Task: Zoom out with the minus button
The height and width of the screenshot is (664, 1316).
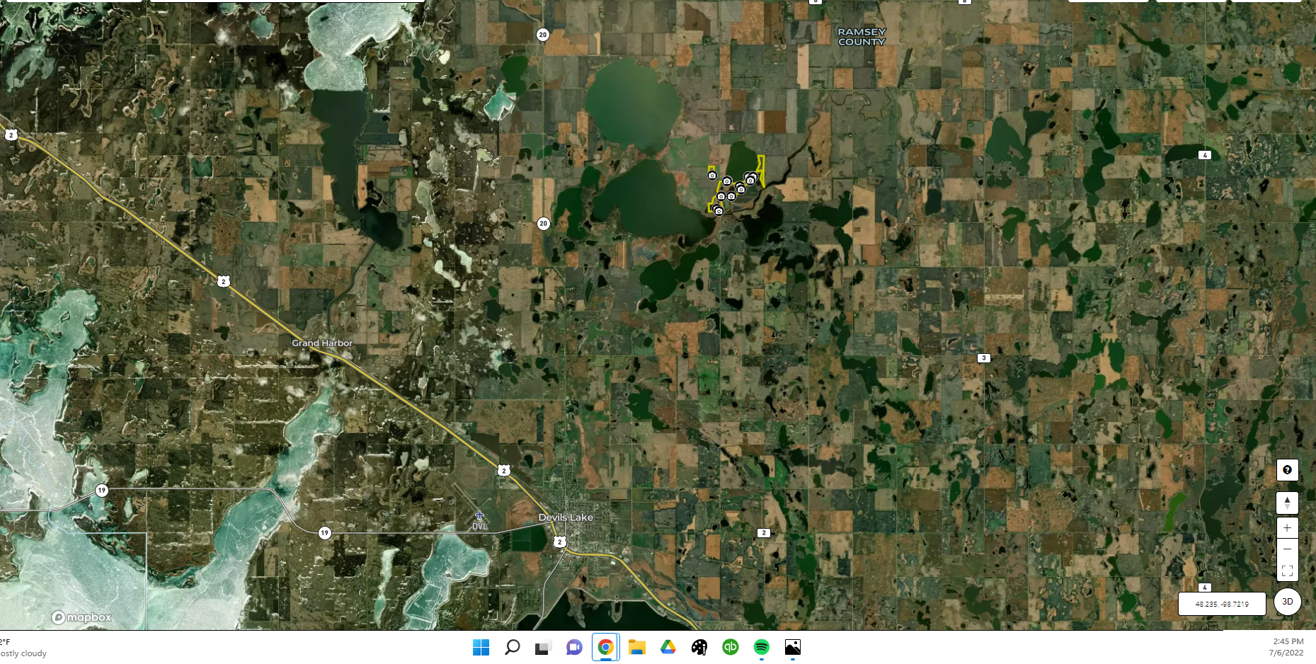Action: point(1287,549)
